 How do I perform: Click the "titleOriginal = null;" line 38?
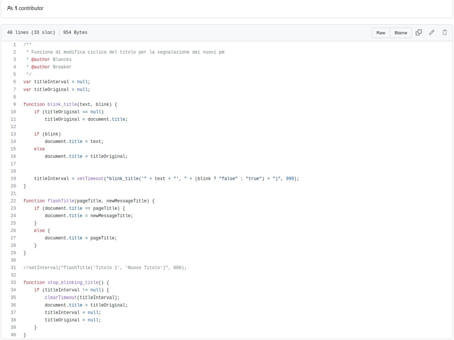pos(73,320)
